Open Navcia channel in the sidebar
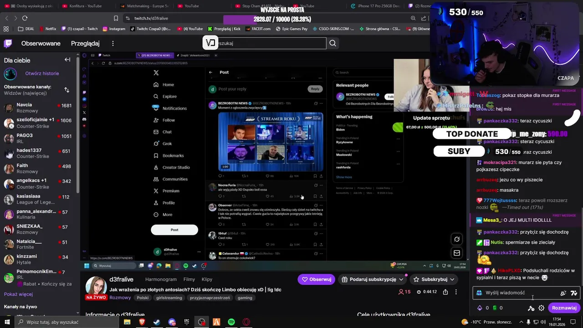583x328 pixels. pyautogui.click(x=38, y=108)
